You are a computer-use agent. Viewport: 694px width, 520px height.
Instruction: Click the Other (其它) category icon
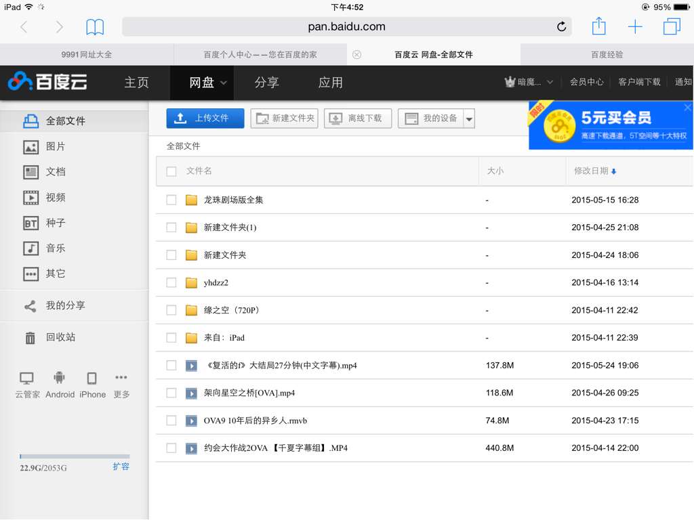[30, 274]
